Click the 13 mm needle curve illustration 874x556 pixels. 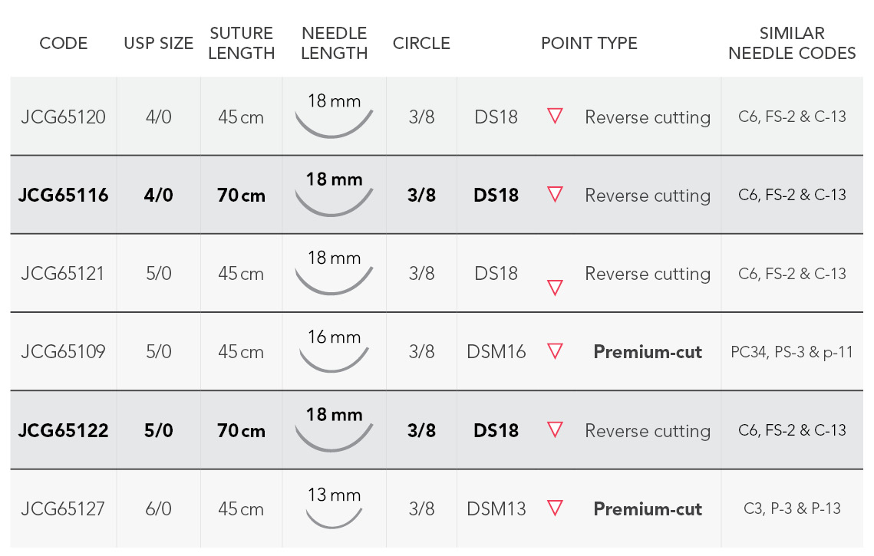coord(333,518)
